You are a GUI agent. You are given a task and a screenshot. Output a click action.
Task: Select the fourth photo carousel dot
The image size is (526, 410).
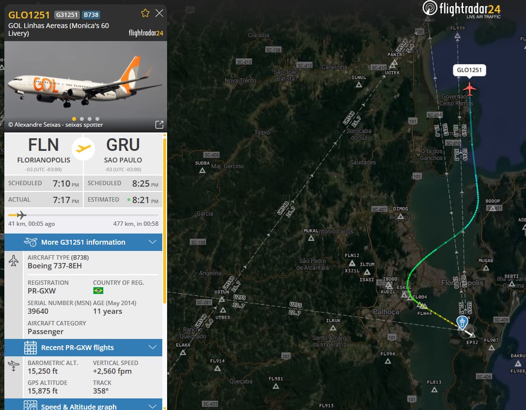point(97,119)
